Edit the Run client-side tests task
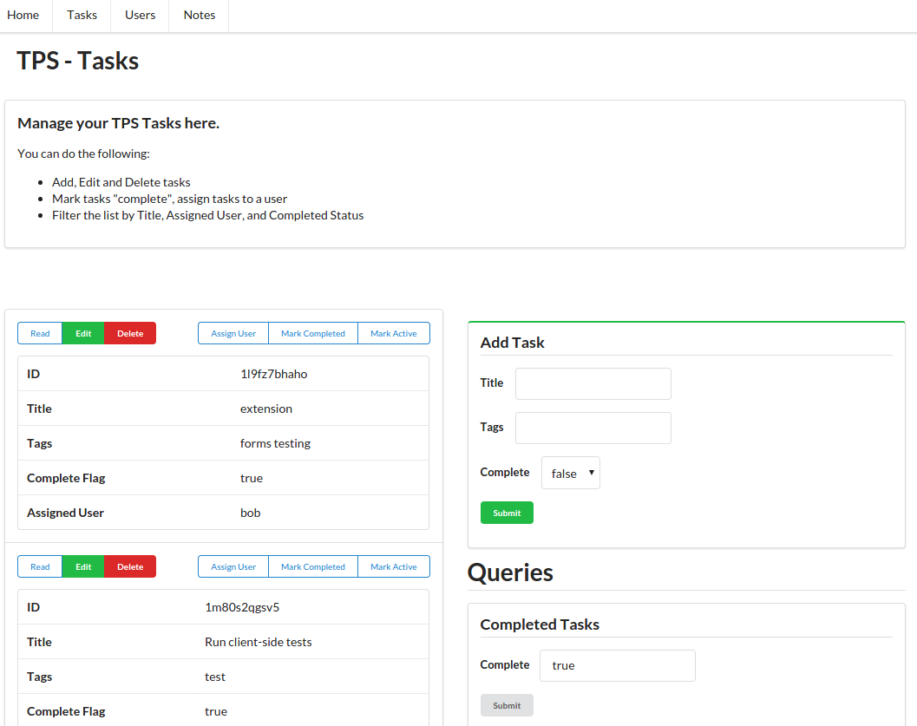 tap(83, 566)
